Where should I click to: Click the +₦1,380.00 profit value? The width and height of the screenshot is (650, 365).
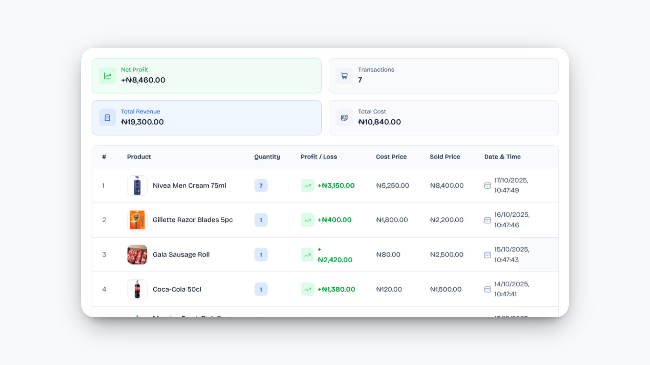tap(337, 289)
